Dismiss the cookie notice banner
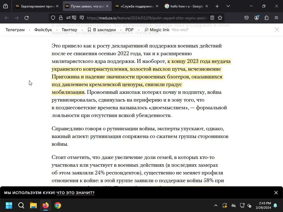Screen dimensions: 283x212 pos(276,193)
